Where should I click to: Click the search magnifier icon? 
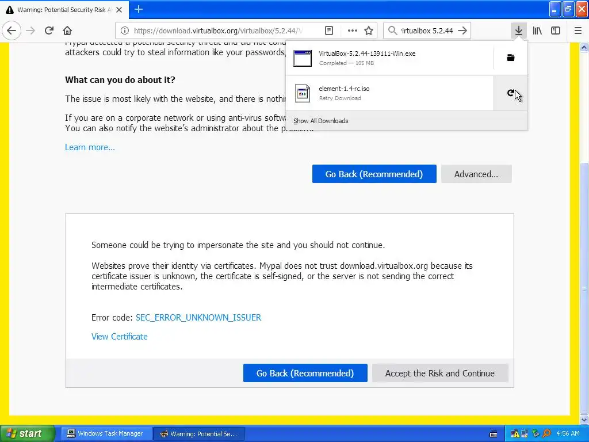[392, 31]
